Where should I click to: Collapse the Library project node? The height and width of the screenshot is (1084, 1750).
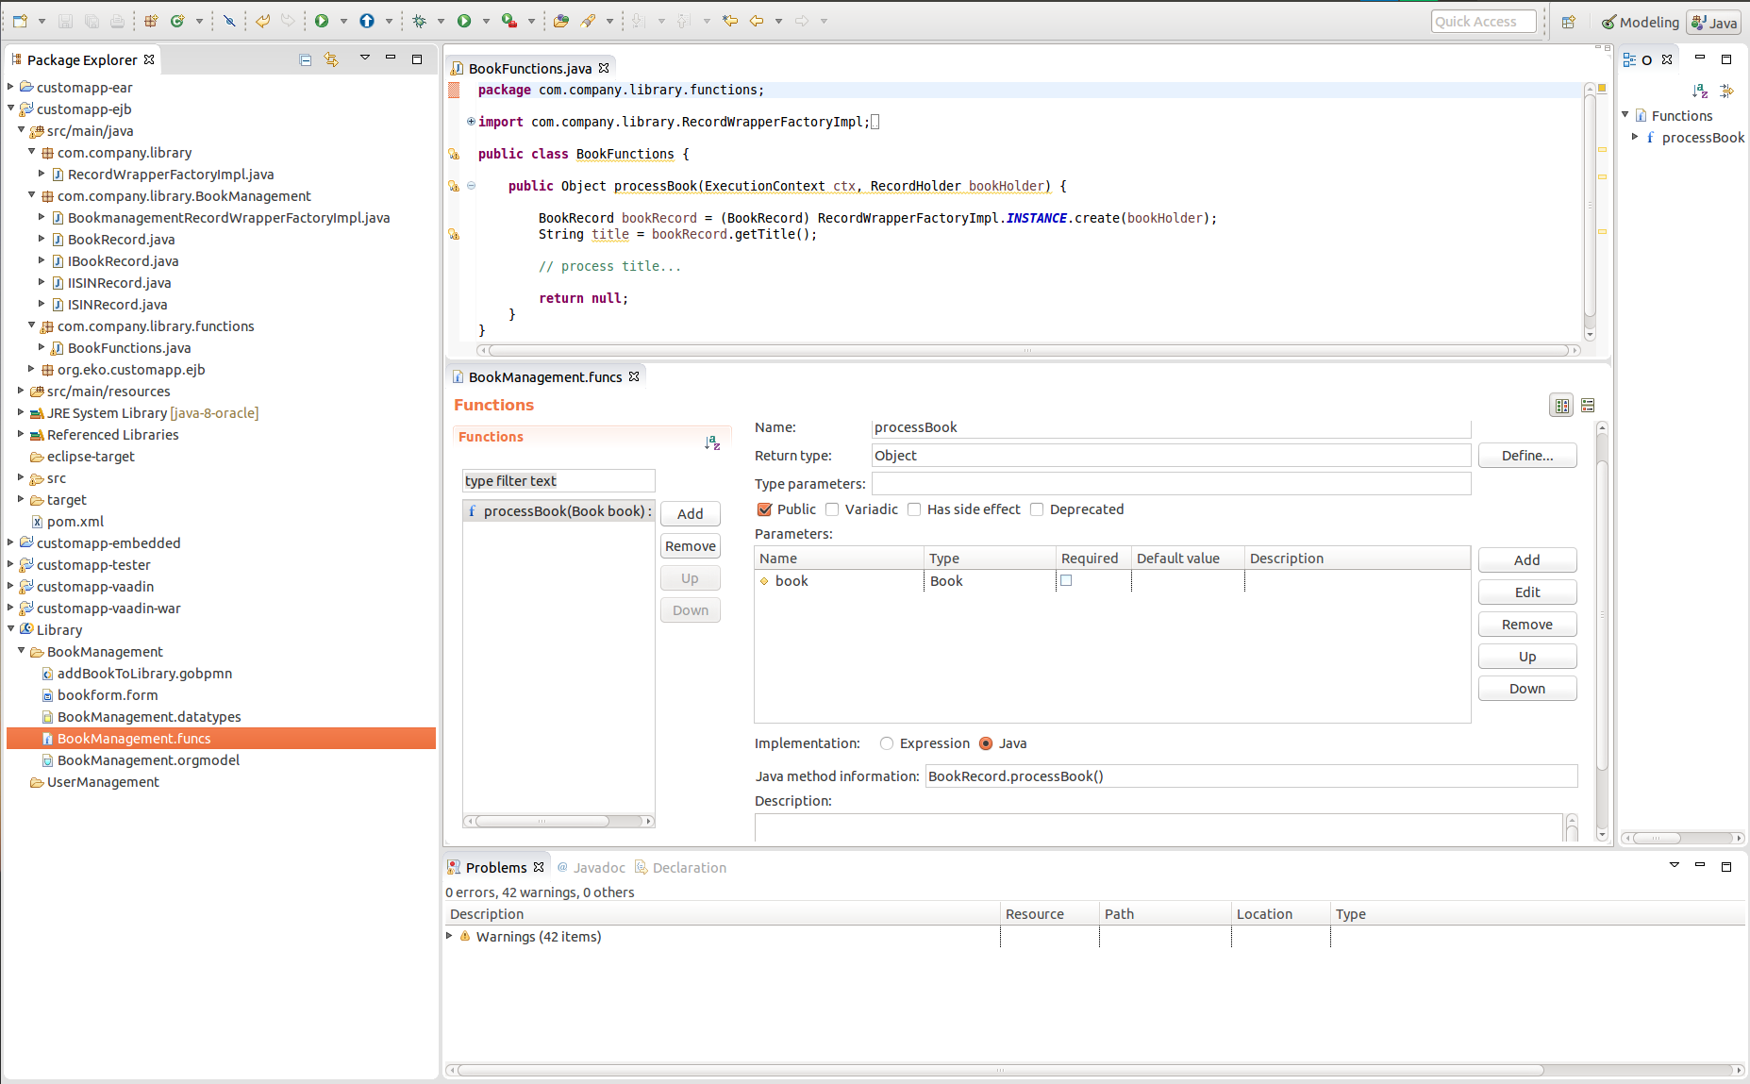click(x=10, y=629)
